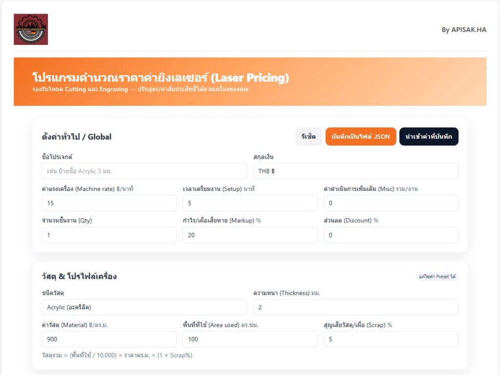500x375 pixels.
Task: Click the Misc additional cost field
Action: [391, 203]
